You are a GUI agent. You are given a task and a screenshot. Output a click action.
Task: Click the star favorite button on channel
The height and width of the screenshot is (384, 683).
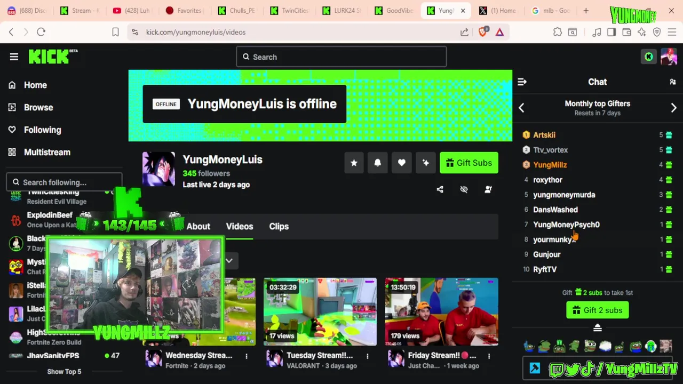(x=354, y=163)
